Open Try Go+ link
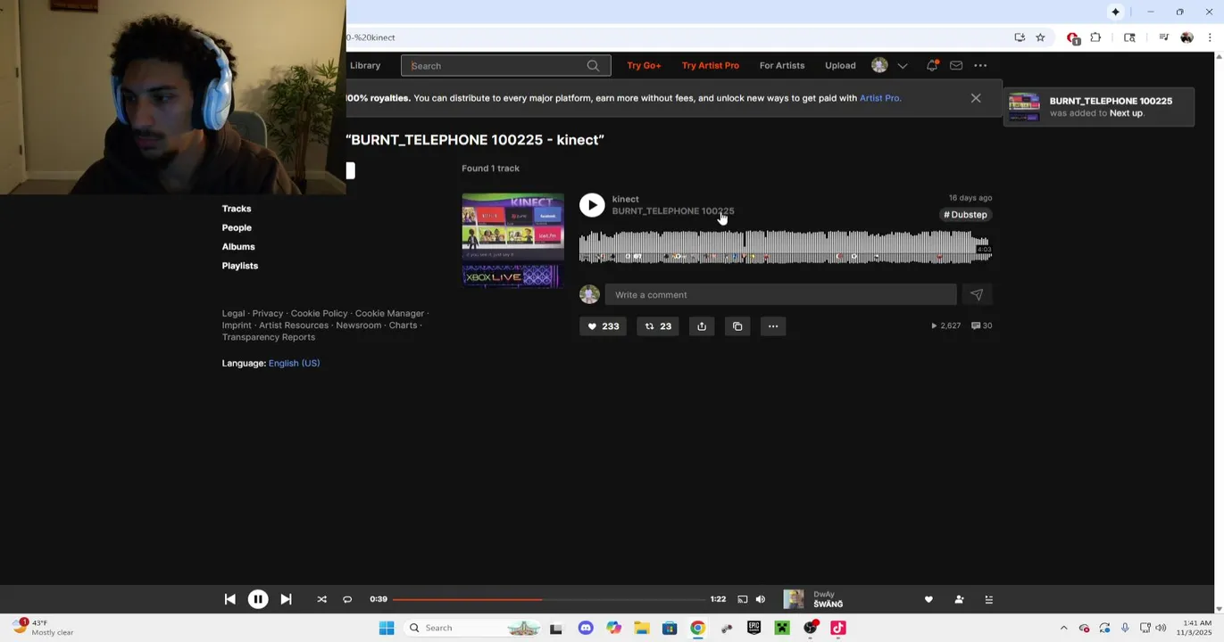 click(x=644, y=65)
